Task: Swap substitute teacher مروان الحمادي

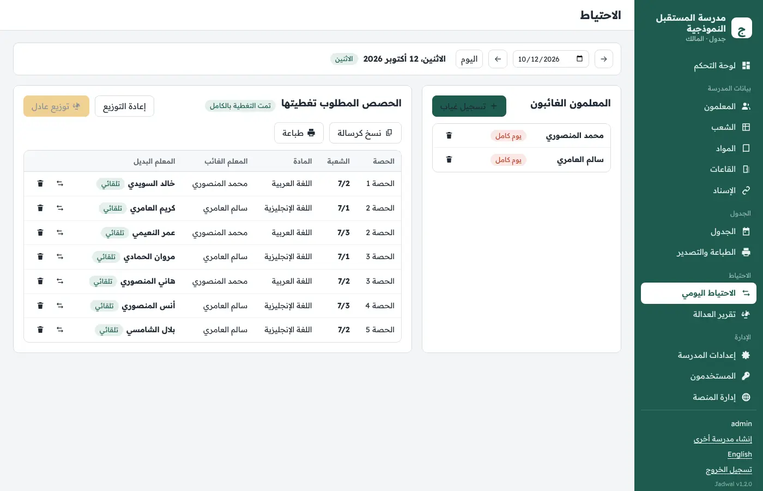Action: [60, 256]
